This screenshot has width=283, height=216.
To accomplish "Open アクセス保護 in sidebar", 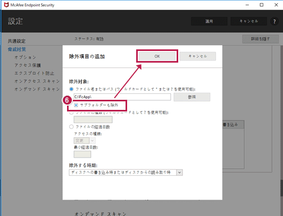I will 28,65.
